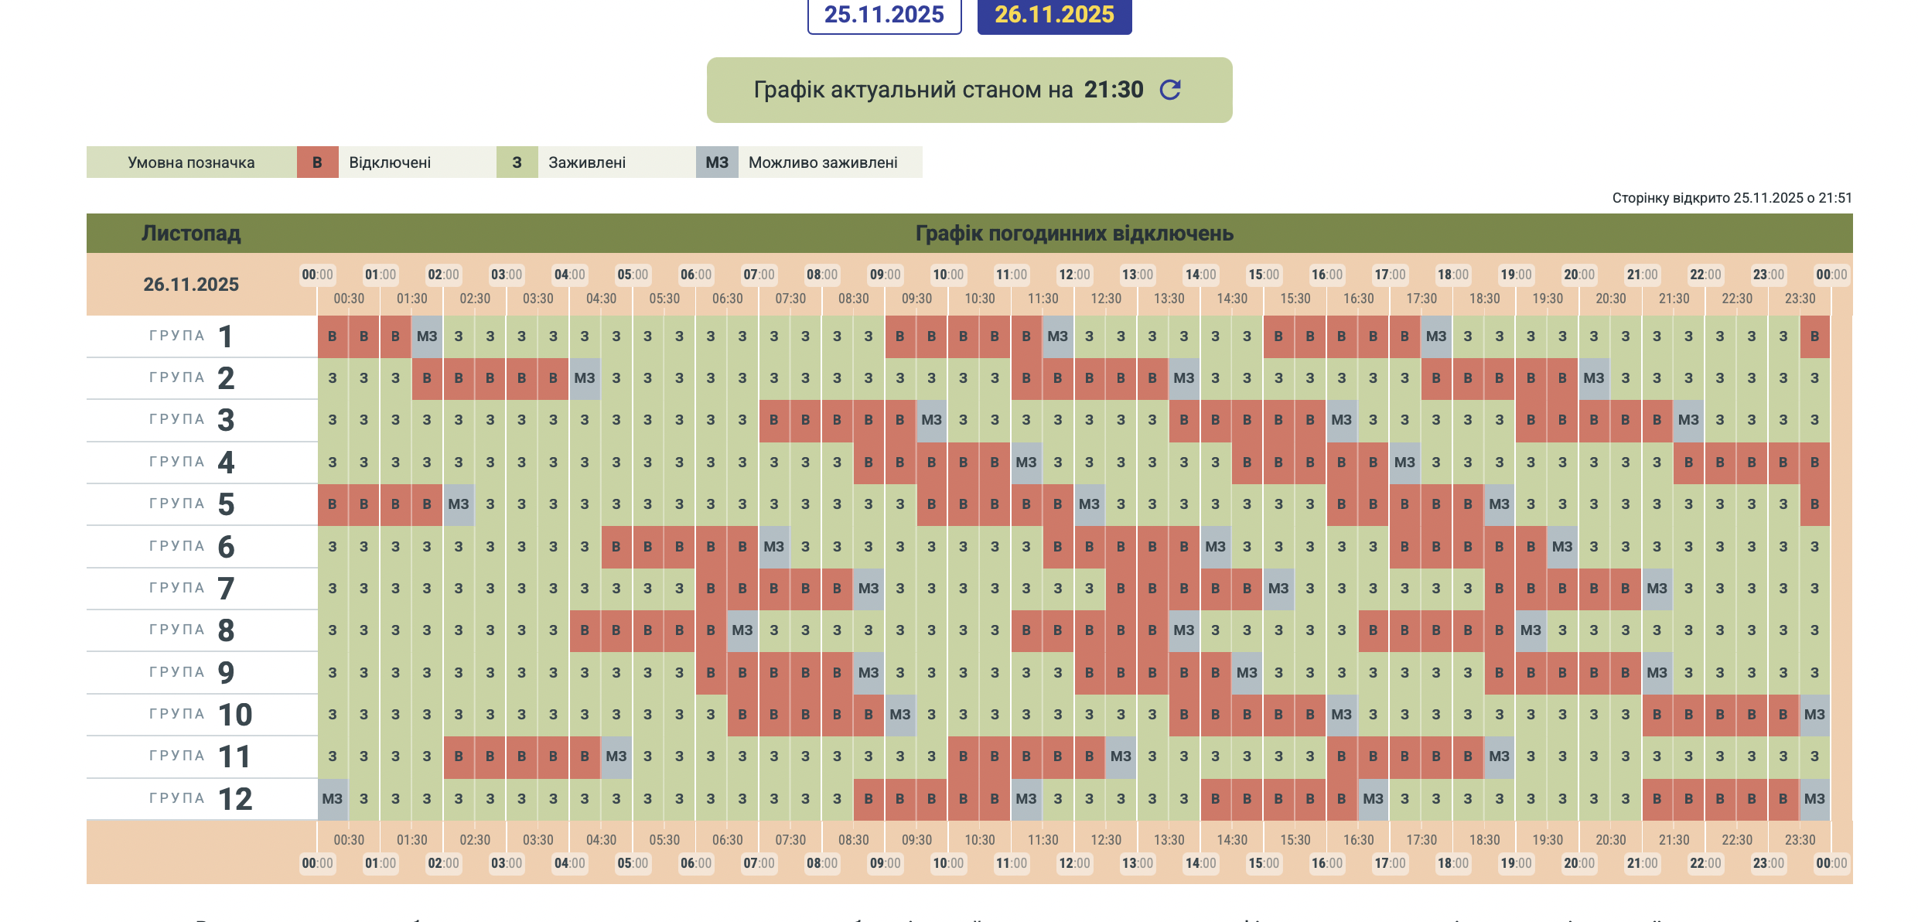Click the top 23:30 half-hour marker

pos(1800,299)
